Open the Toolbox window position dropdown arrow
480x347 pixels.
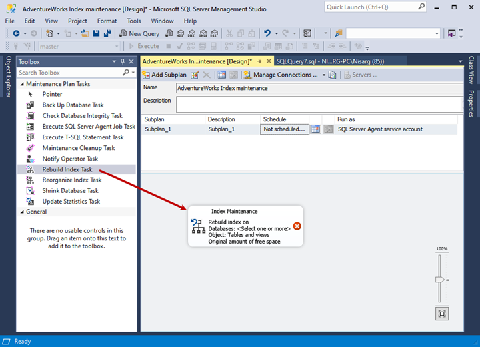(x=114, y=61)
